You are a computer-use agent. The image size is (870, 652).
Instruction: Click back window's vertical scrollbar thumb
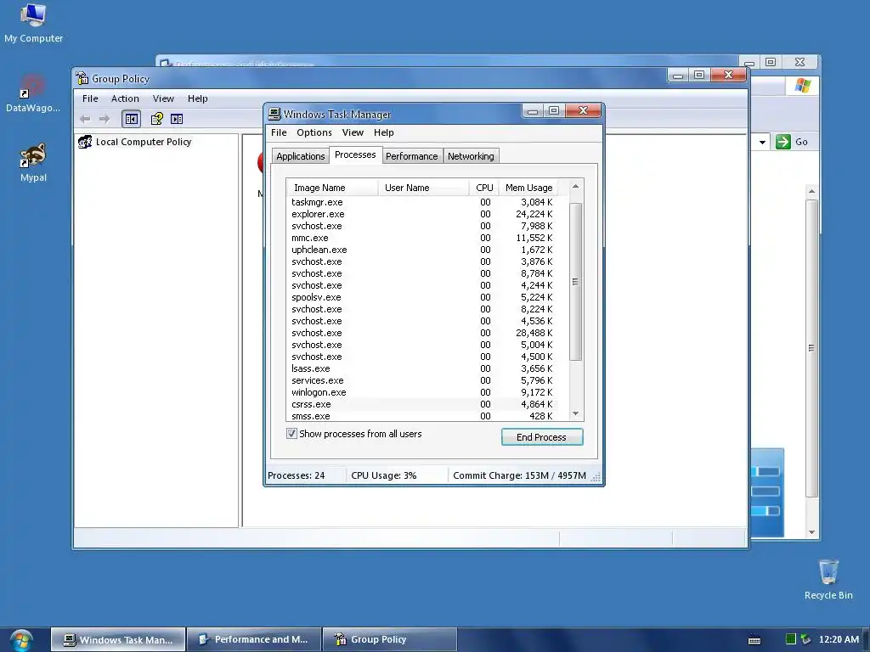coord(811,348)
